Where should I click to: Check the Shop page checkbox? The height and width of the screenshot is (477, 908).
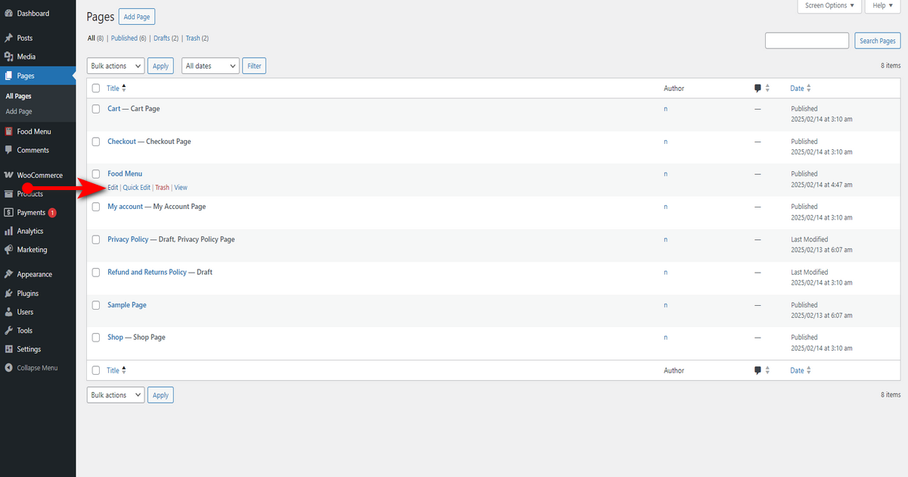[96, 338]
